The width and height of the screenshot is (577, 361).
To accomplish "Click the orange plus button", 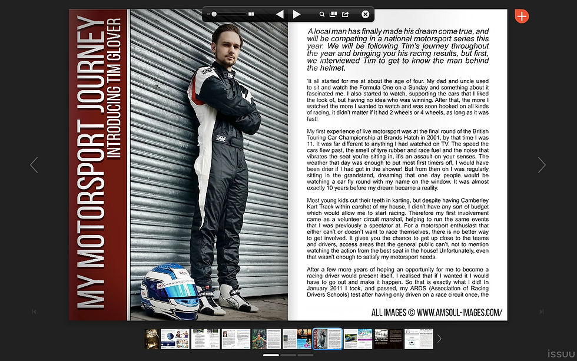I will pos(522,16).
